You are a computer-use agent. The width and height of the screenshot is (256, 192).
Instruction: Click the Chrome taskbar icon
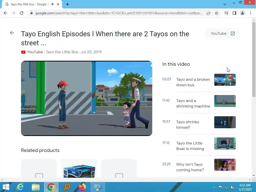(51, 187)
